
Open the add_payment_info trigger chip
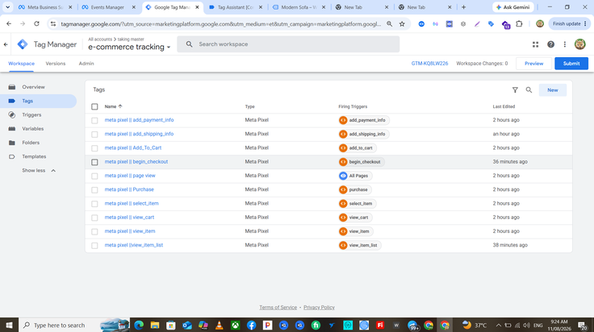(364, 120)
